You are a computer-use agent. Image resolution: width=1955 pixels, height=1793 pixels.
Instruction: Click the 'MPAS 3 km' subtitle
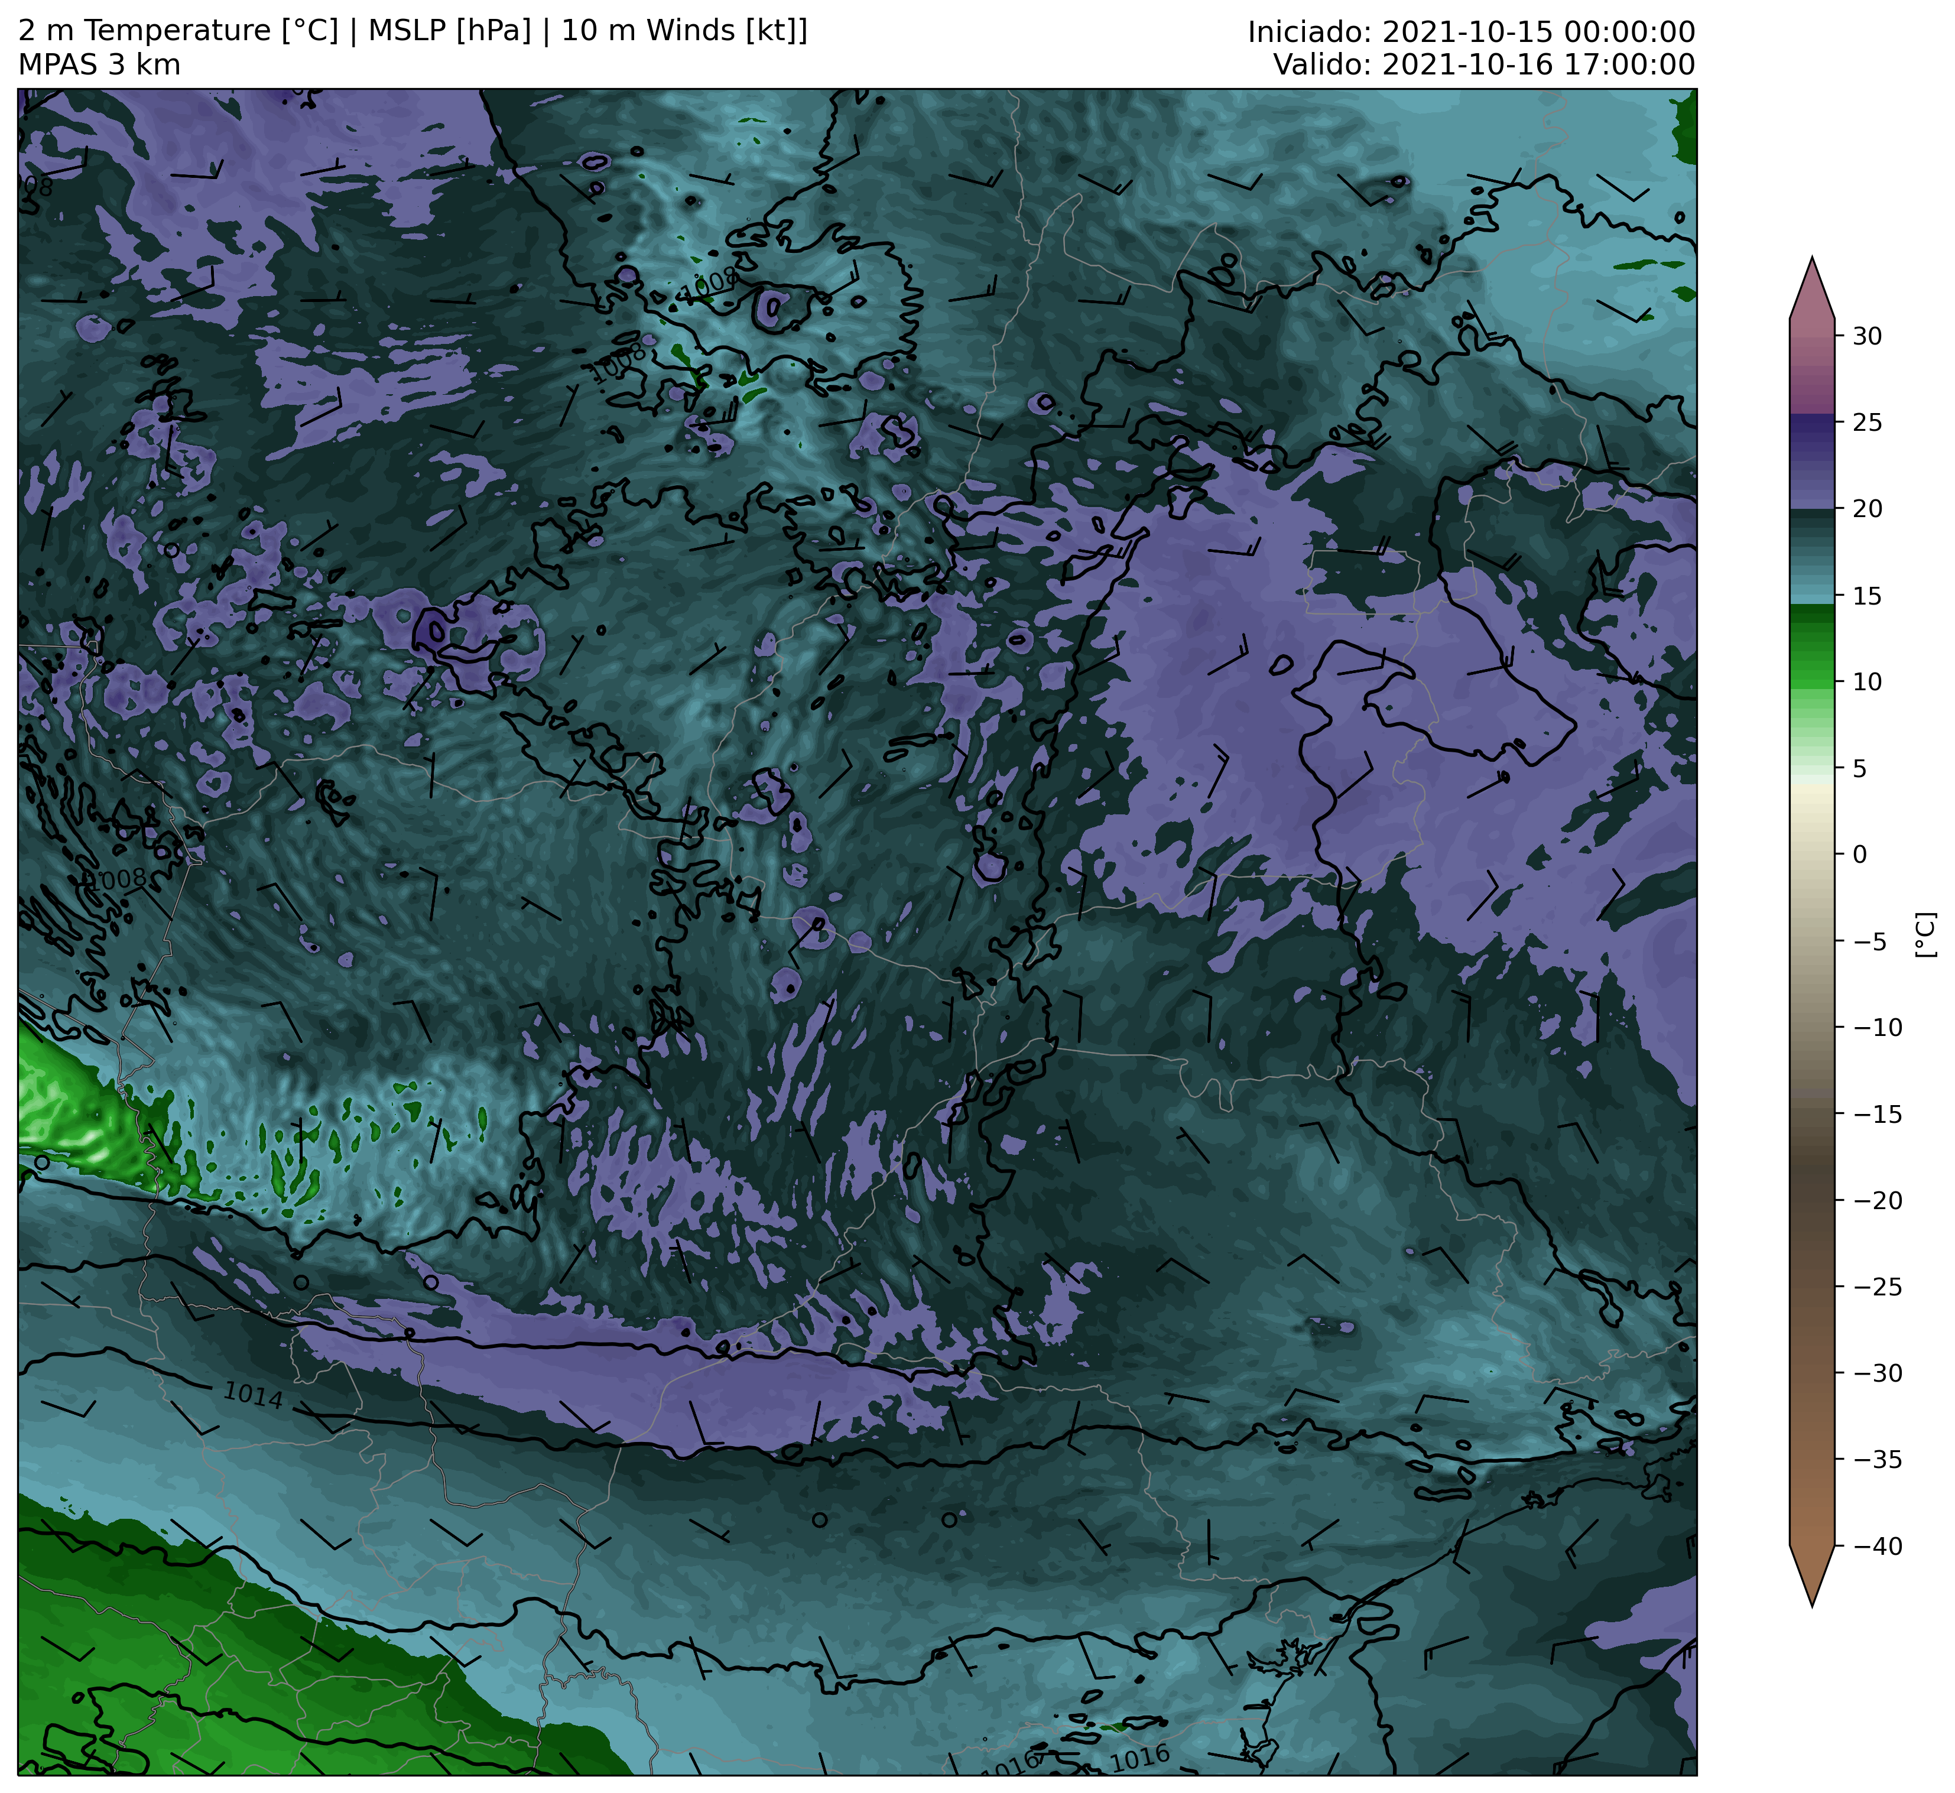pos(99,65)
